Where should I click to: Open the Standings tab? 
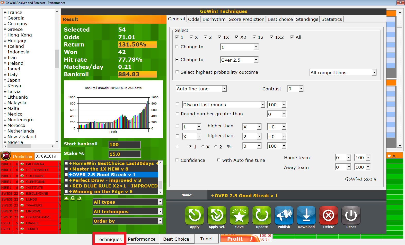pos(307,19)
